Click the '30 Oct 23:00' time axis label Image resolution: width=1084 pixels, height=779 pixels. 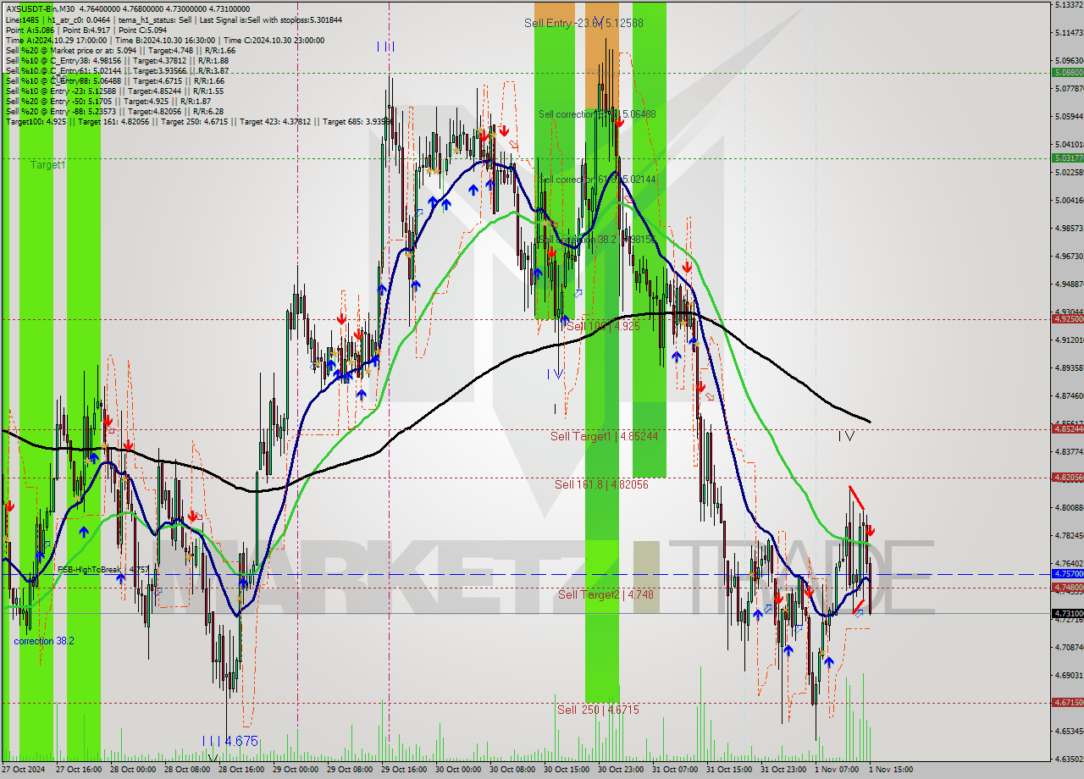click(620, 770)
